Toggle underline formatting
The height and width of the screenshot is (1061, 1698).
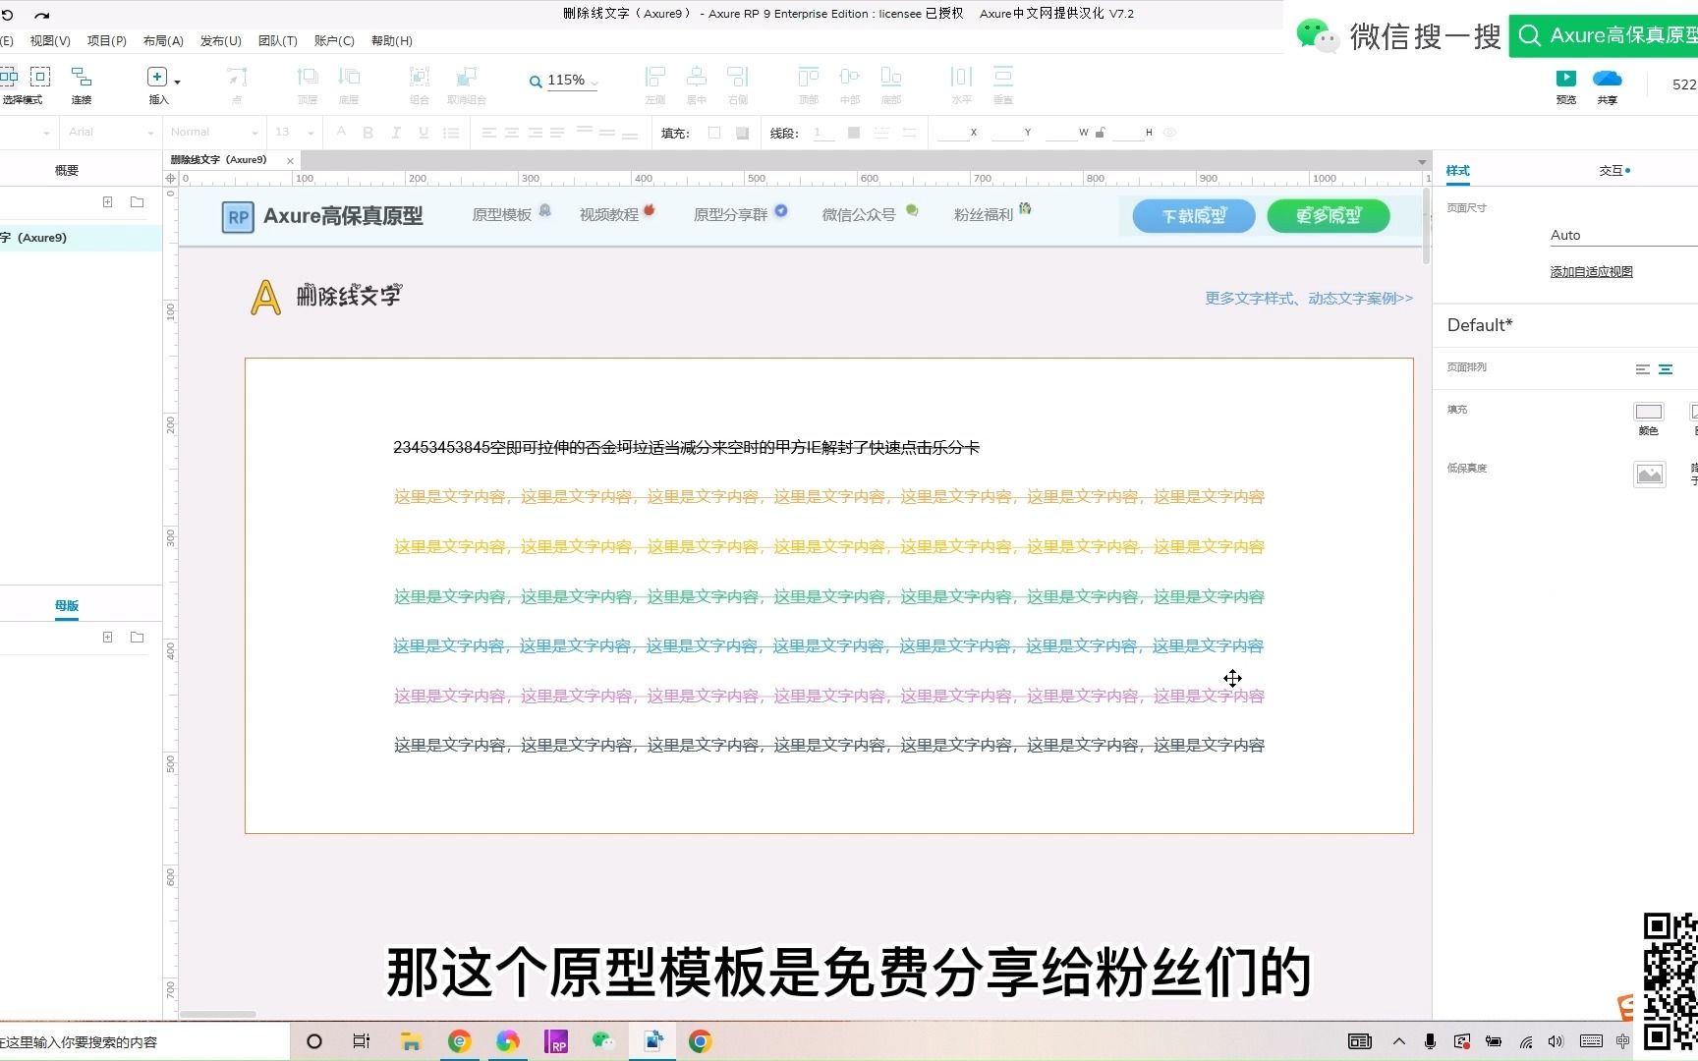[x=423, y=132]
